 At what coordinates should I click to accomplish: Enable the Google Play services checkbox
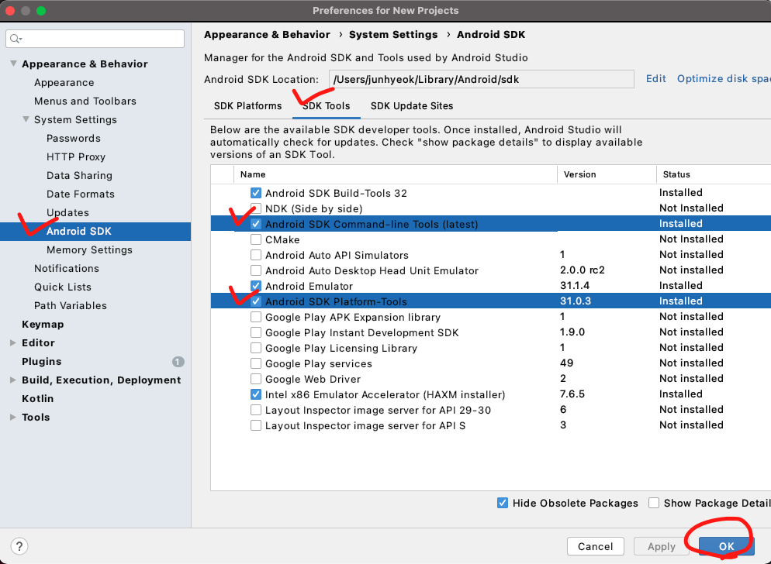click(x=256, y=363)
